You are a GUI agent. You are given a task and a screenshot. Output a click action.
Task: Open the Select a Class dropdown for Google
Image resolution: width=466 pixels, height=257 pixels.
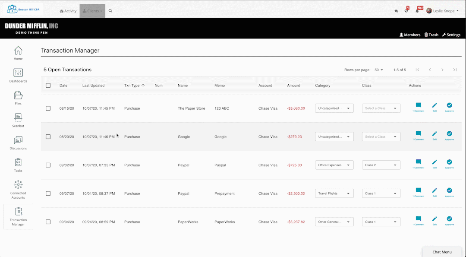click(x=381, y=136)
